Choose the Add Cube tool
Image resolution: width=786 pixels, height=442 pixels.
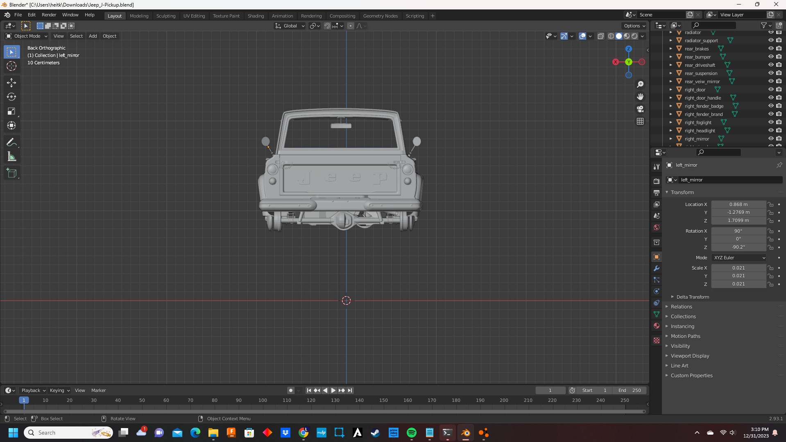coord(11,173)
